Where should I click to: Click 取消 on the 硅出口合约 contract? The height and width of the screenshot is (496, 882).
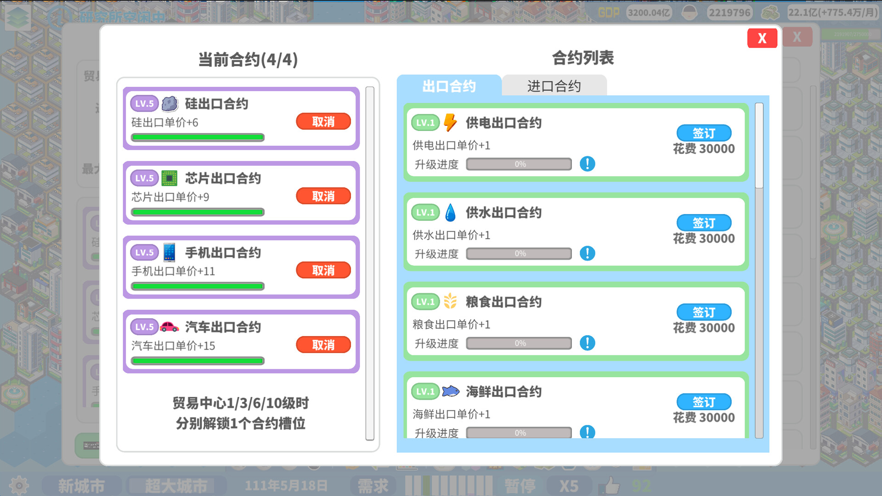[x=323, y=121]
